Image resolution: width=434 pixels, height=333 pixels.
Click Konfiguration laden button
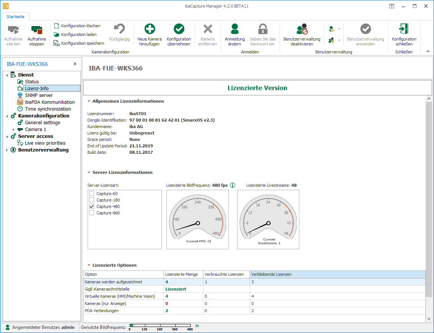click(78, 34)
